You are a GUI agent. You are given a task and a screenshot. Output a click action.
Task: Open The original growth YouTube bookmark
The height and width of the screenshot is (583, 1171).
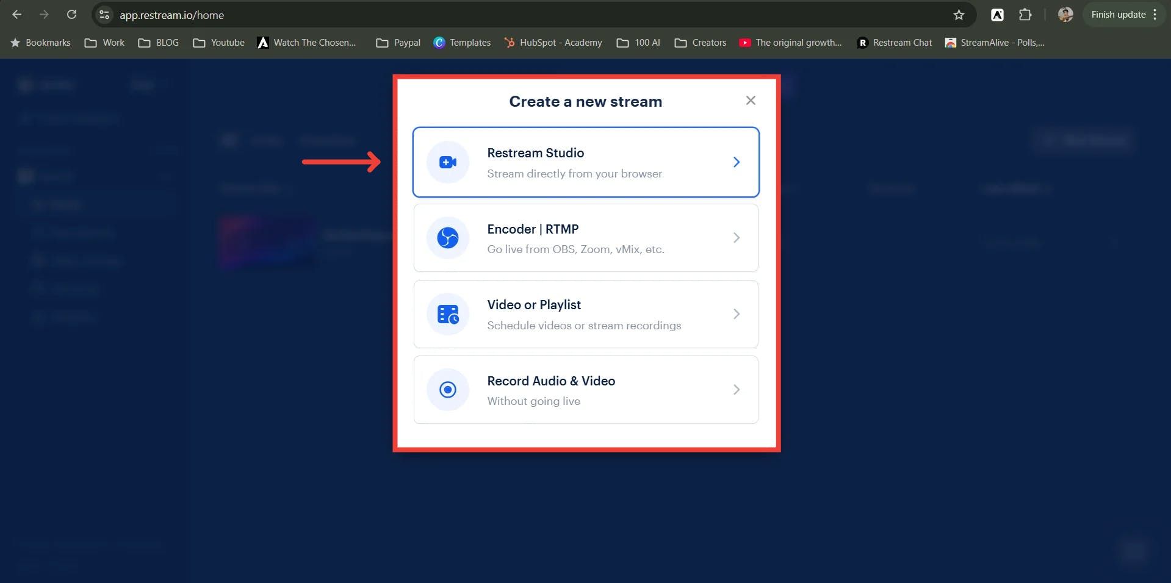coord(790,43)
